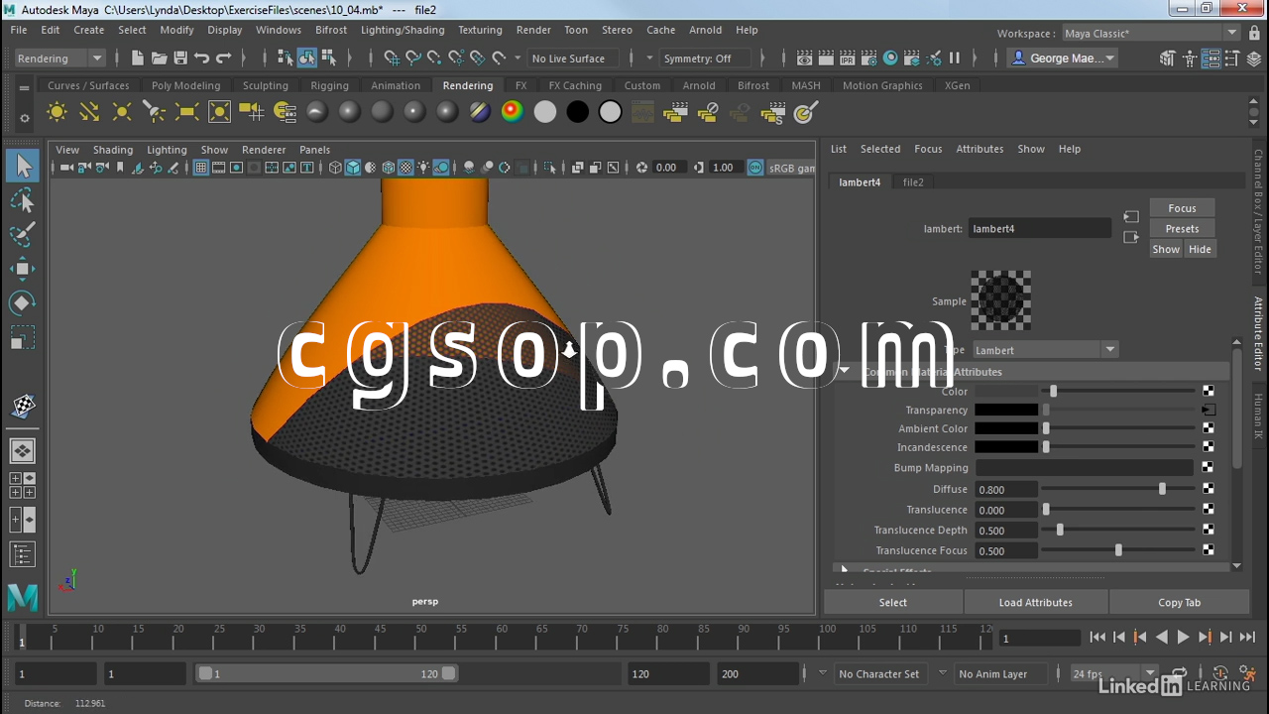
Task: Open the No Anim Layer dropdown
Action: [1001, 674]
